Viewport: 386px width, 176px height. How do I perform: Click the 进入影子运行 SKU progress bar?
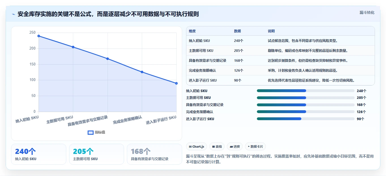[x=306, y=119]
